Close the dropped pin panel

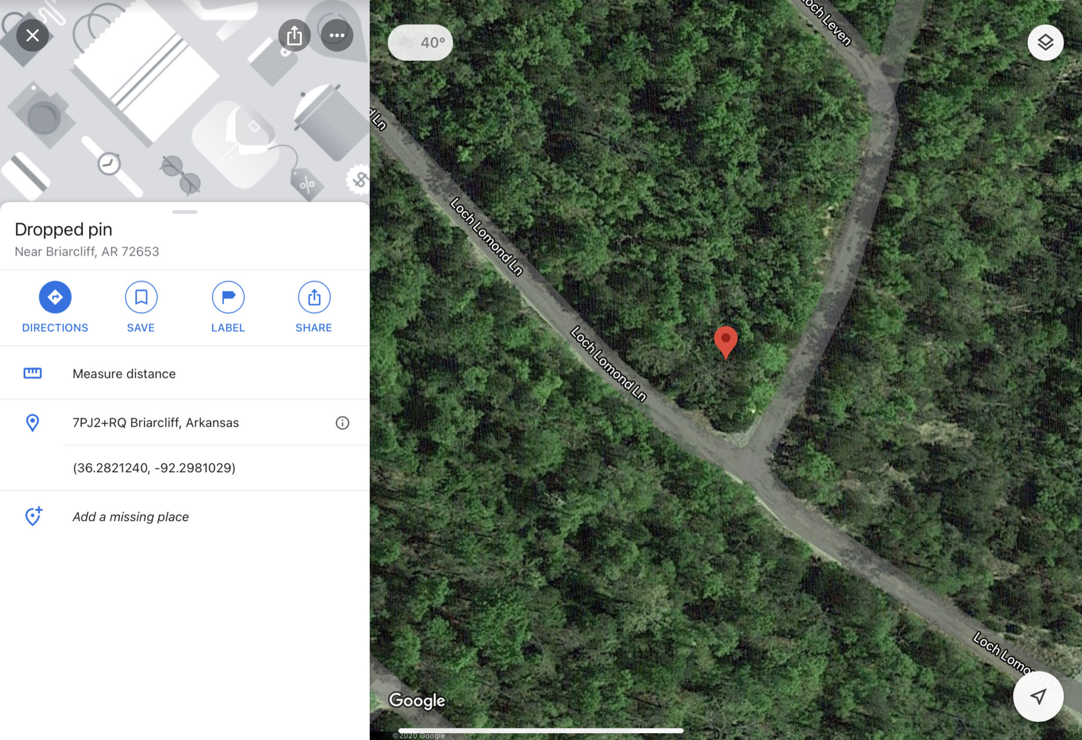point(32,35)
